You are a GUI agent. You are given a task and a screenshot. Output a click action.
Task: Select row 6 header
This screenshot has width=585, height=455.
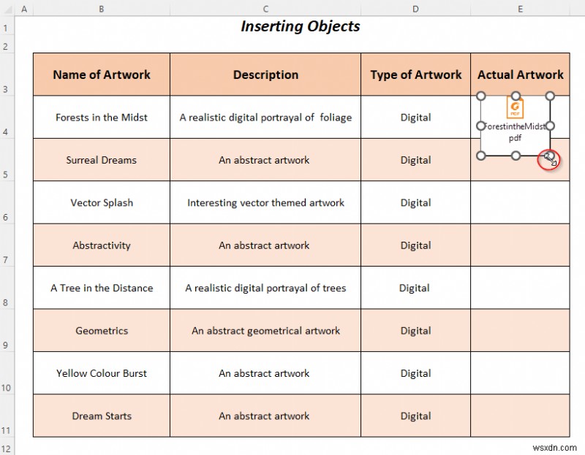(x=7, y=202)
